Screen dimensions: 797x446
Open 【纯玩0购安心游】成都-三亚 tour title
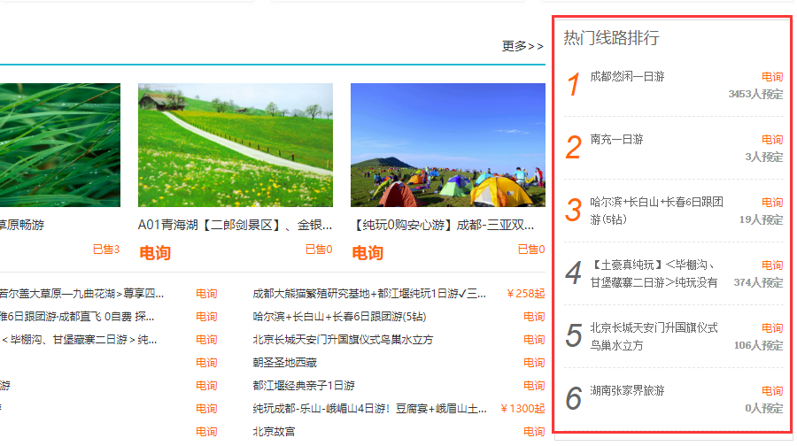(x=447, y=225)
